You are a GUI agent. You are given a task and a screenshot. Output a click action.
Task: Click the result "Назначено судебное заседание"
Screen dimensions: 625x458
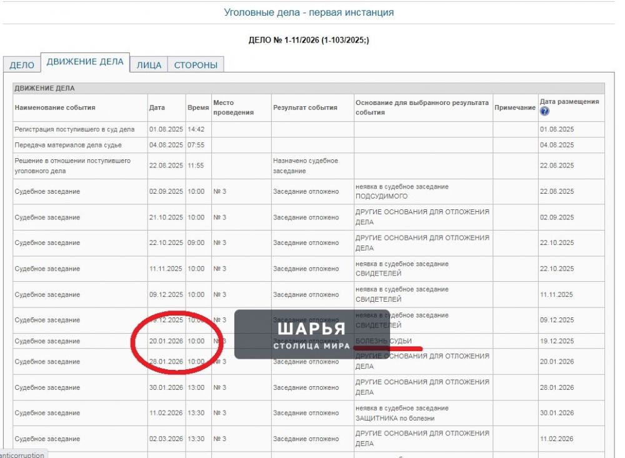[x=306, y=166]
